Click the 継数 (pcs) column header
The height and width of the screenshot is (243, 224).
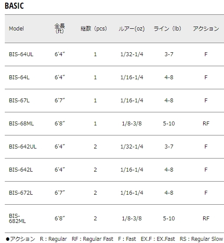pyautogui.click(x=94, y=28)
